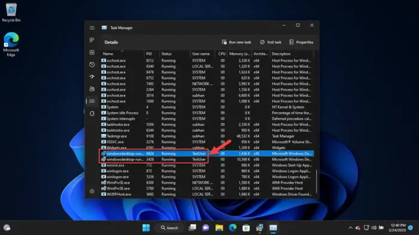
Task: Sort by the Architecture column header
Action: tap(260, 54)
